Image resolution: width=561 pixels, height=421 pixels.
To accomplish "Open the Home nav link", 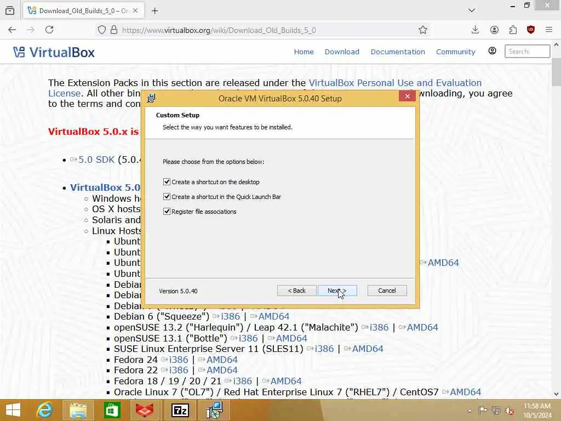I will pyautogui.click(x=304, y=52).
